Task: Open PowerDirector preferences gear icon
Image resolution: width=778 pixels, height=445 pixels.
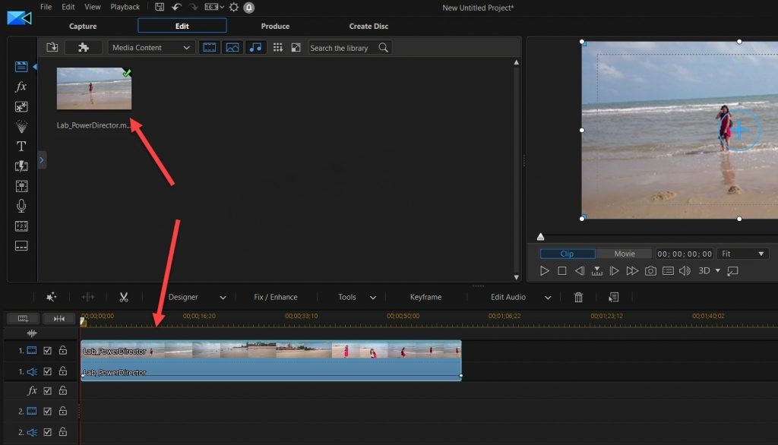Action: click(236, 7)
